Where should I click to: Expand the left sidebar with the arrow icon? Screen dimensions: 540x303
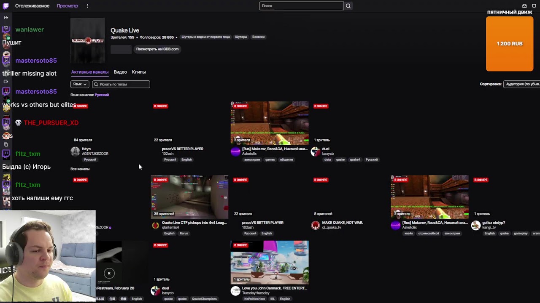[6, 18]
